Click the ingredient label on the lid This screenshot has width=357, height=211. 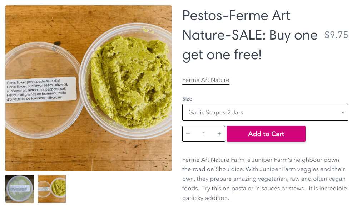point(41,89)
